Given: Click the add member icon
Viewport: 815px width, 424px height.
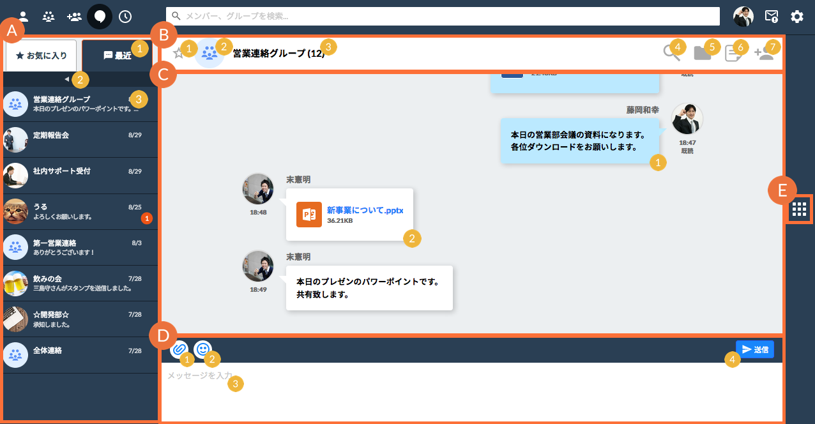Looking at the screenshot, I should click(763, 54).
